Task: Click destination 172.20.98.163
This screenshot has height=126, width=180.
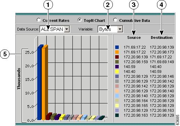Action: (162, 110)
